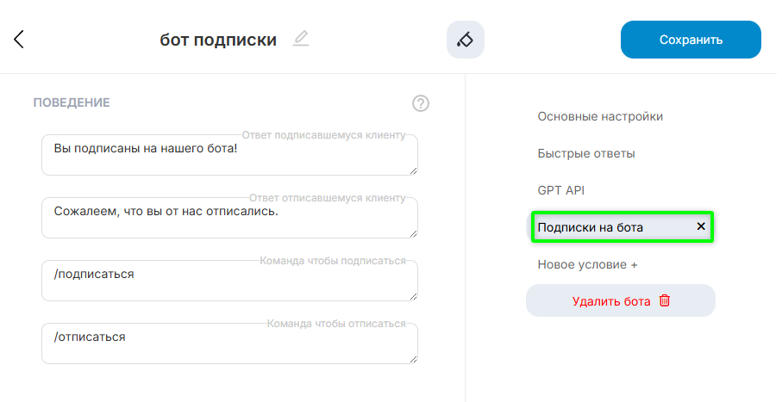Click the unsubscribed client reply text field
Image resolution: width=782 pixels, height=402 pixels.
click(228, 217)
